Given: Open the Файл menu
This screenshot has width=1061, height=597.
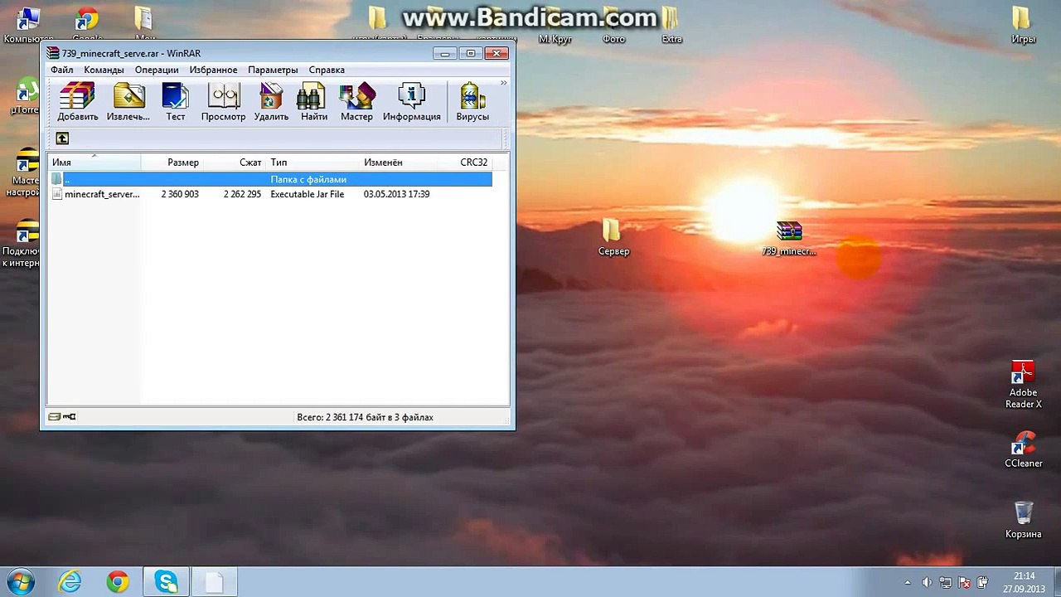Looking at the screenshot, I should [62, 70].
